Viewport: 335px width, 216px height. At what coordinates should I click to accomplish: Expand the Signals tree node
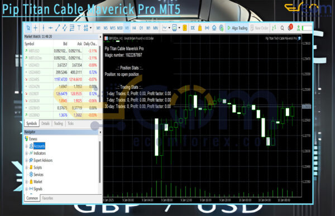point(26,189)
